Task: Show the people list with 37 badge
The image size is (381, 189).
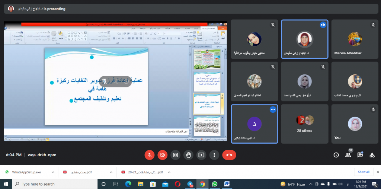Action: coord(348,155)
